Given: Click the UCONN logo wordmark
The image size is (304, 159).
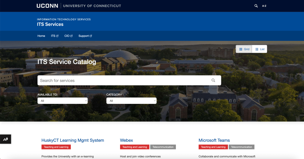Looking at the screenshot, I should coord(47,6).
